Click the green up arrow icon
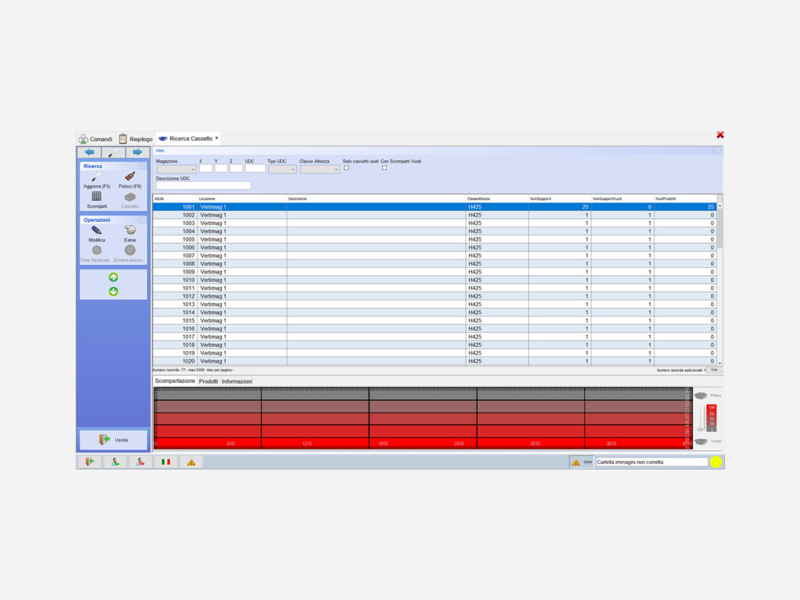800x600 pixels. 113,277
